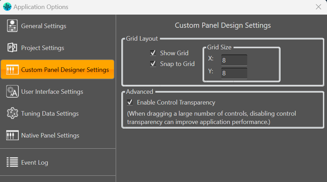327x182 pixels.
Task: Disable Enable Control Transparency checkbox
Action: point(130,102)
